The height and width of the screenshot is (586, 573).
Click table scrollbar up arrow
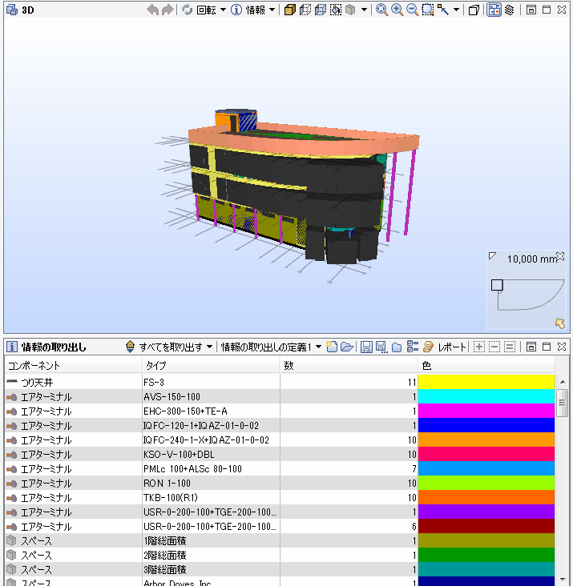pos(562,382)
